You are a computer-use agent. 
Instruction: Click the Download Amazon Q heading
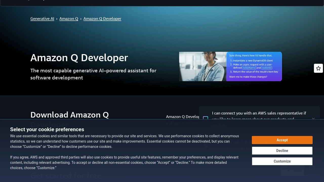pos(70,115)
